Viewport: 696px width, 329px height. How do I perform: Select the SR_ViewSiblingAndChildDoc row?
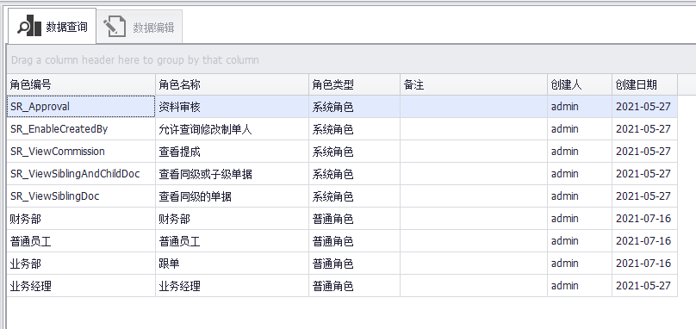coord(342,174)
